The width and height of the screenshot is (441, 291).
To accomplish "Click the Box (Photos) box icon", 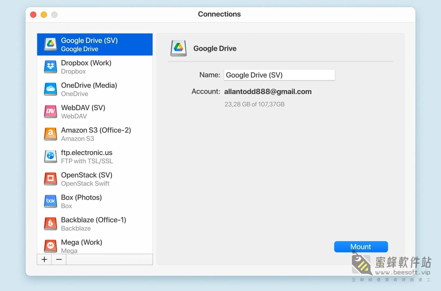I will click(51, 201).
